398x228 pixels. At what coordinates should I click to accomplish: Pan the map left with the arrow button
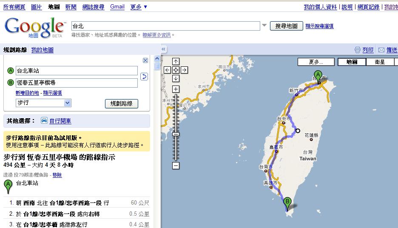[x=167, y=70]
